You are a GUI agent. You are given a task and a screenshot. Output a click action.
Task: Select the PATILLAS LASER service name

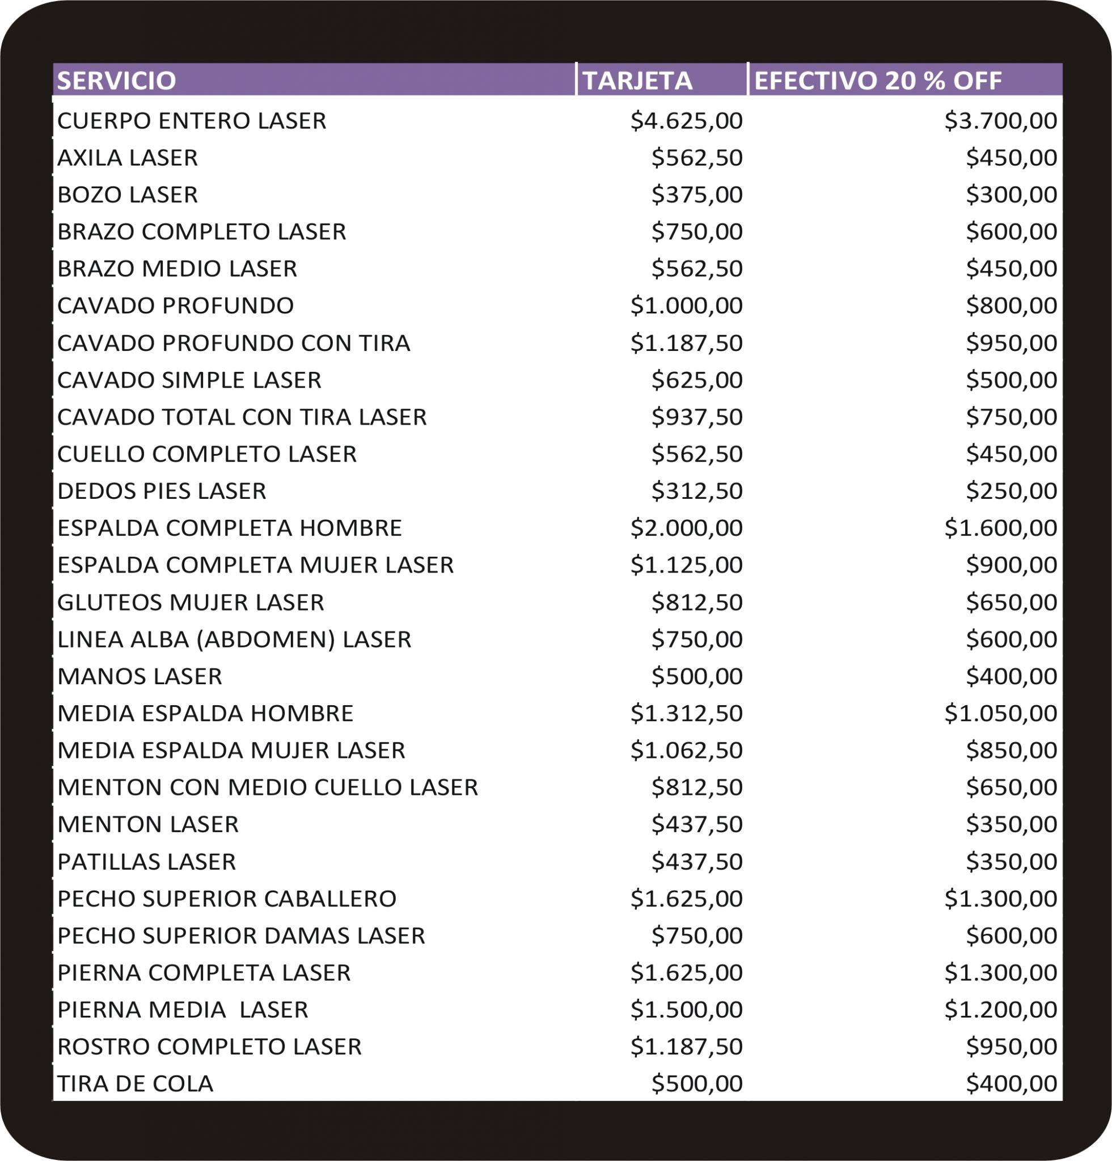pos(146,862)
